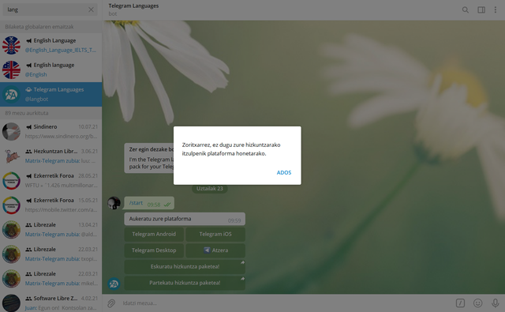Click the Sindinero avatar thumbnail
Viewport: 505px width, 312px height.
click(11, 131)
